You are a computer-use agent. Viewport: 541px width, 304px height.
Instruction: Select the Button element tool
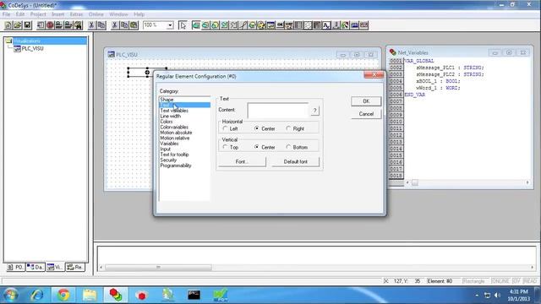(x=280, y=25)
